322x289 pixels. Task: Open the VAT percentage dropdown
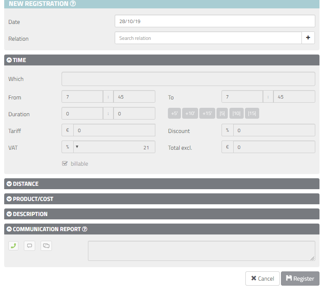point(77,147)
